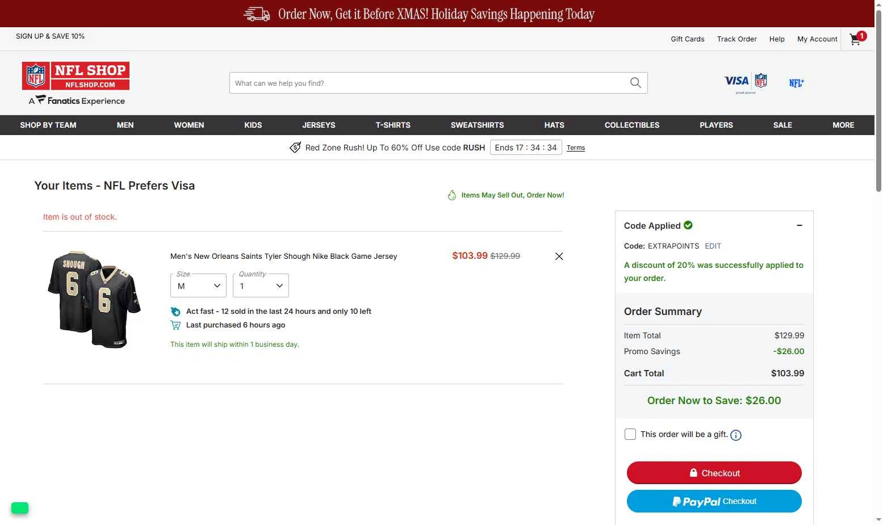Click Gift Cards link
Image resolution: width=883 pixels, height=525 pixels.
[688, 39]
